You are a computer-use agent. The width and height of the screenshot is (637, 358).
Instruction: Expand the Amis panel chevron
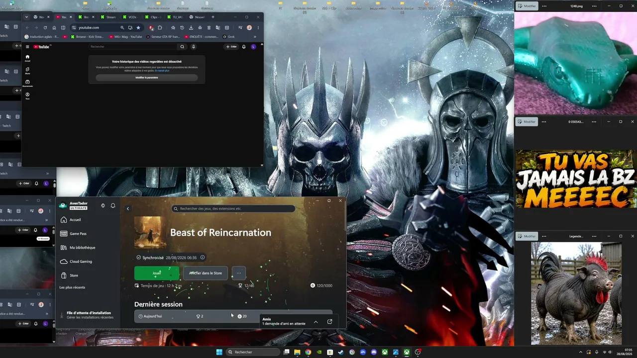click(316, 322)
